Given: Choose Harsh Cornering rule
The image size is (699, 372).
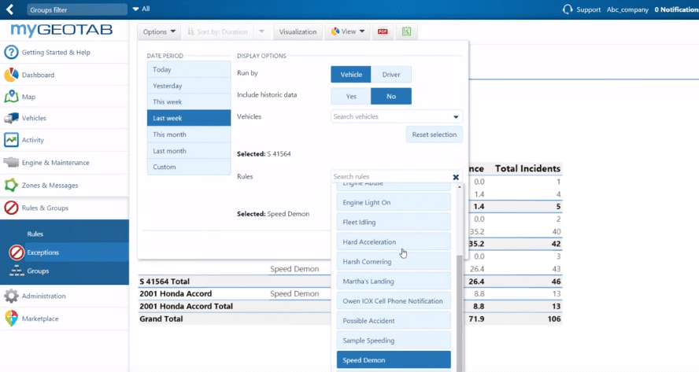Looking at the screenshot, I should pos(394,262).
